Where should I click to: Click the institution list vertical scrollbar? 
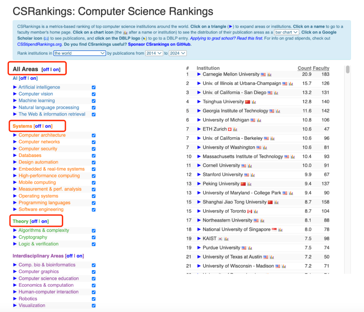coord(347,70)
